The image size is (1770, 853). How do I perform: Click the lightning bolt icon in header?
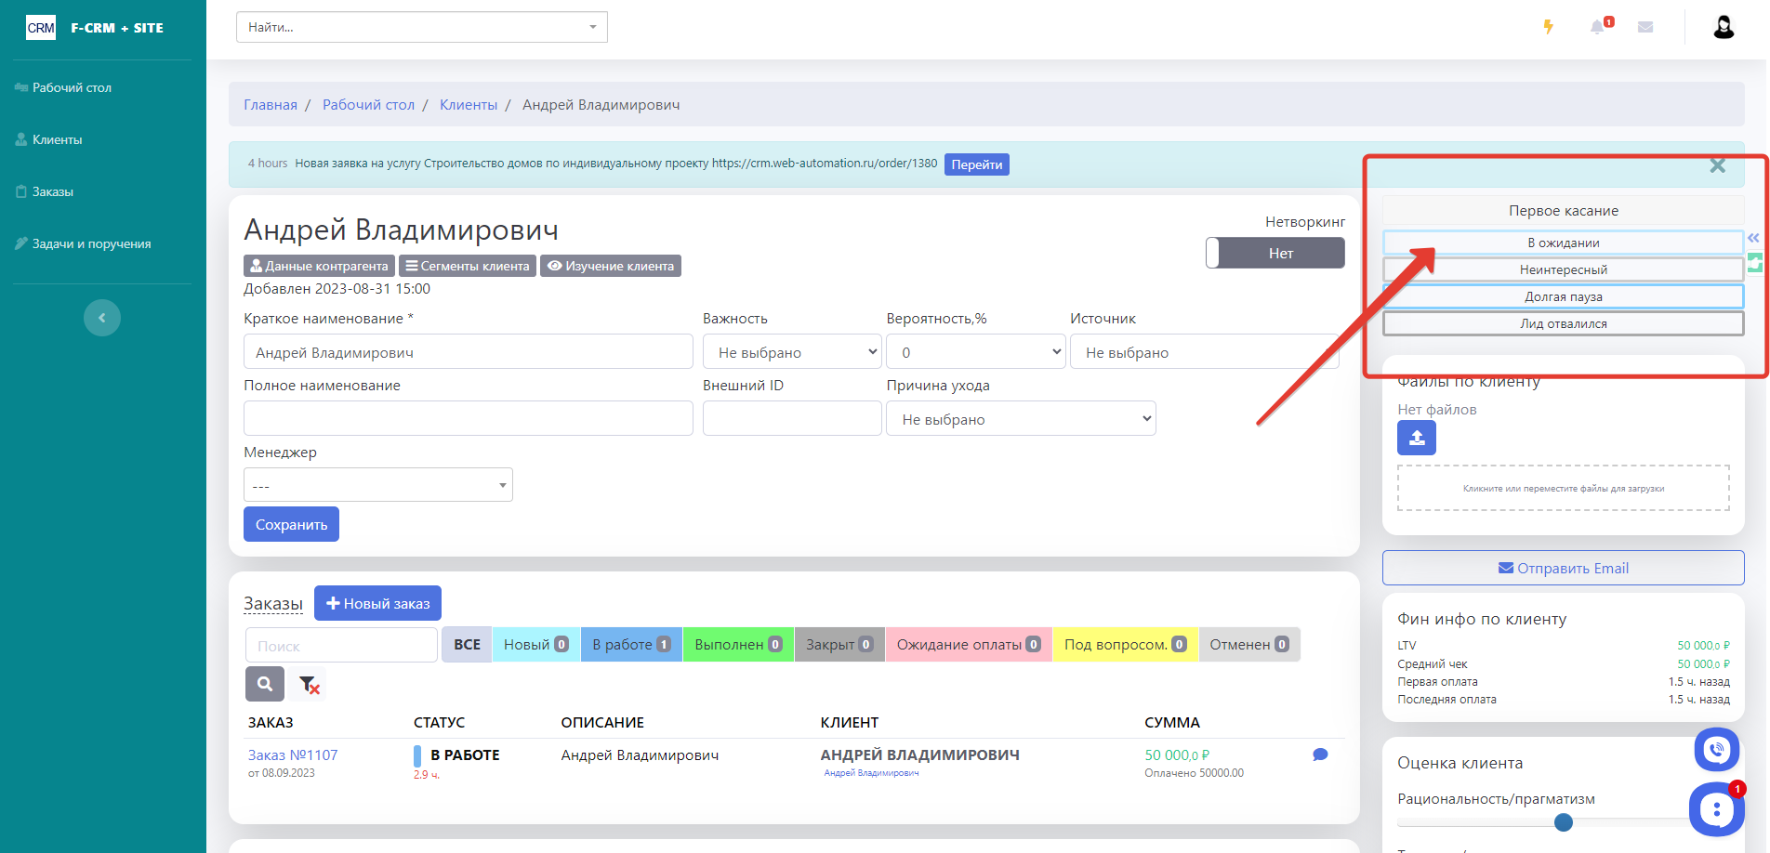[x=1548, y=27]
